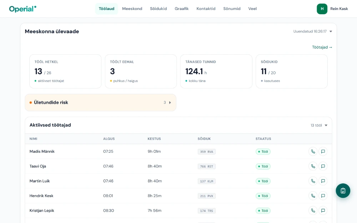Screen dimensions: 357x223
Task: Click the Rein Kask profile name
Action: [339, 9]
